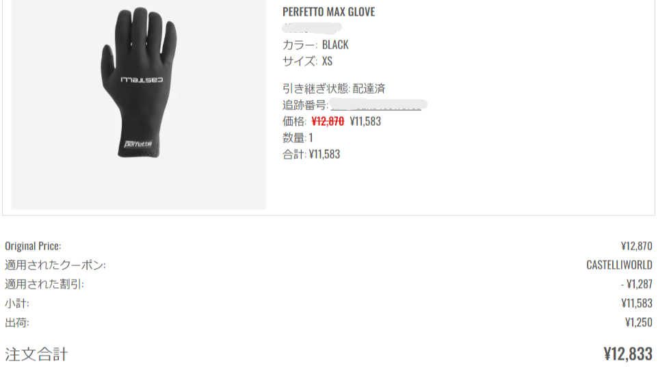
Task: Click the PERFETTO MAX GLOVE product title
Action: click(328, 12)
